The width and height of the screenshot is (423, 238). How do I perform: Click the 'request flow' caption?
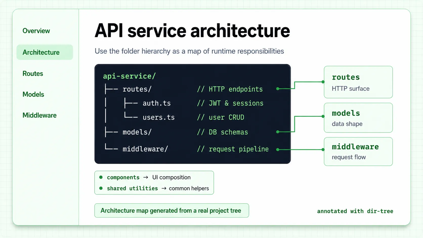pyautogui.click(x=349, y=157)
